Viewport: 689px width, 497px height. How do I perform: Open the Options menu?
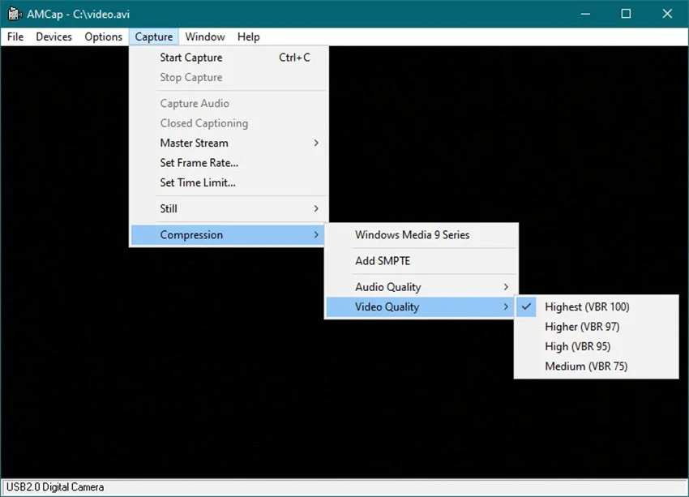click(103, 36)
